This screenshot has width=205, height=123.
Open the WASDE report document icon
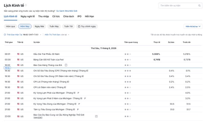click(96, 116)
